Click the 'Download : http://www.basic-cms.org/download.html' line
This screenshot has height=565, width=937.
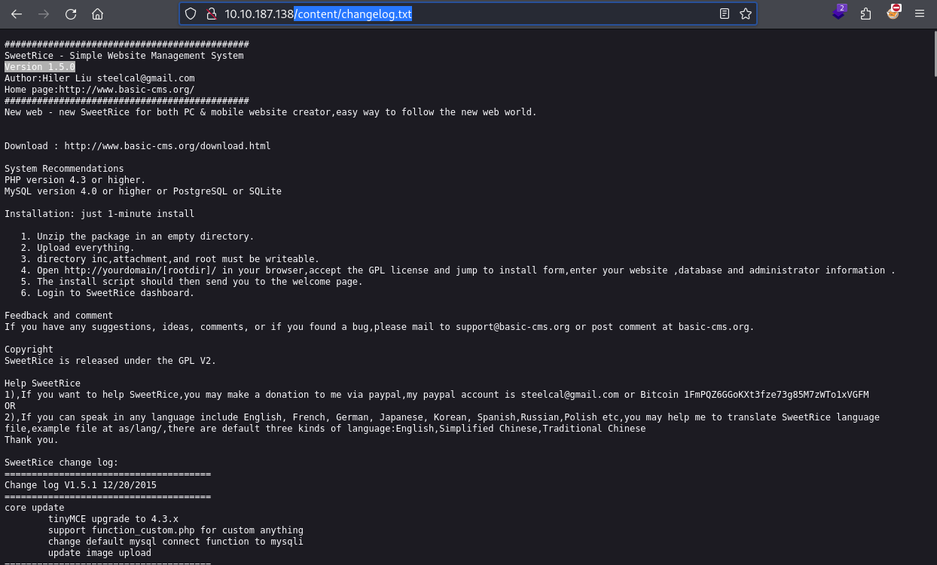coord(138,146)
